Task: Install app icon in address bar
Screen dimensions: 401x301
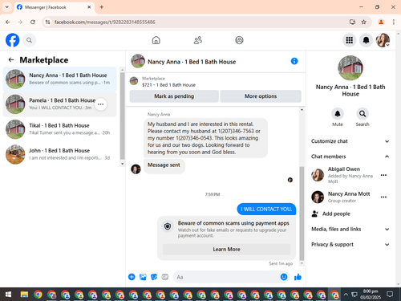Action: (x=352, y=22)
